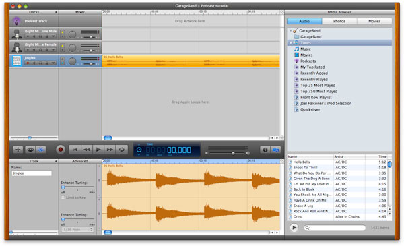Viewport: 404px width, 246px height.
Task: Solo the iSight Male track
Action: coord(40,36)
